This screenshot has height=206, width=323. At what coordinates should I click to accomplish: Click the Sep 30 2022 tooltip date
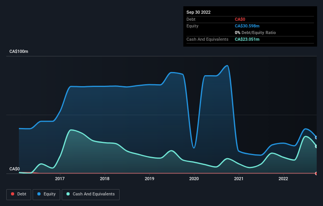[x=199, y=12]
